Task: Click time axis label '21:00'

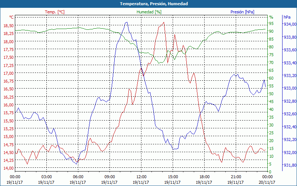Action: pos(236,177)
